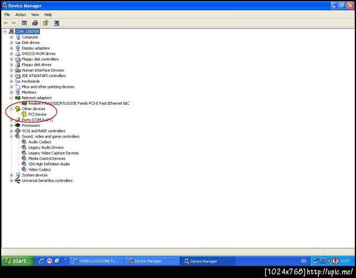Screen dimensions: 356x278
Task: Expand Universal Serial Bus controllers node
Action: [11, 181]
